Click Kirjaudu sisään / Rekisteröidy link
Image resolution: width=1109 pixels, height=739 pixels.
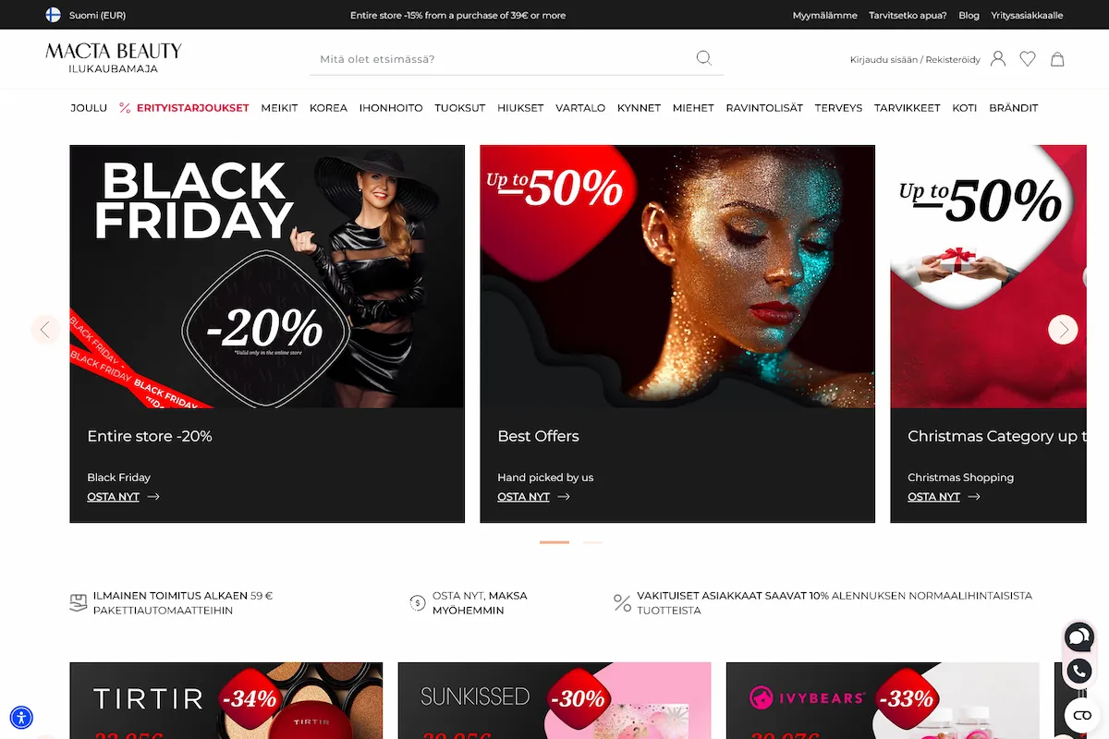point(915,59)
